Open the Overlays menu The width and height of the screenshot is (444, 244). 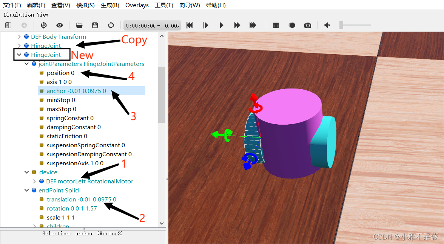(137, 5)
